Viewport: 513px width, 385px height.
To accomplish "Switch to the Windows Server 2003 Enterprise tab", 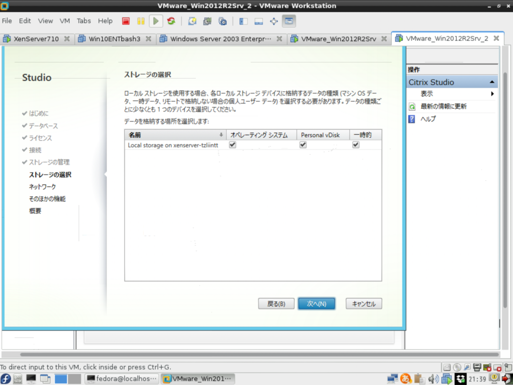I will (220, 39).
